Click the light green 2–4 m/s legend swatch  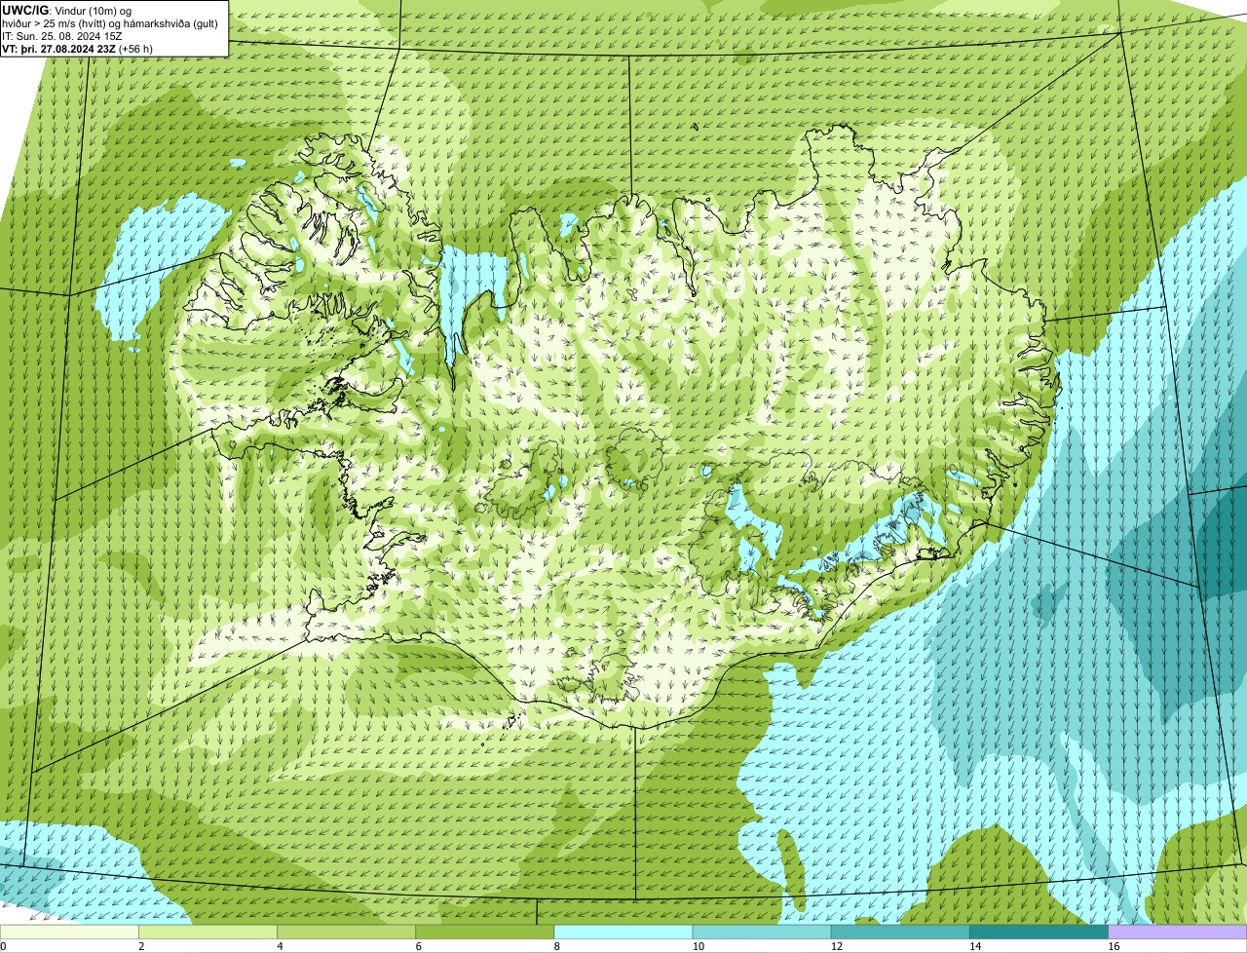[x=208, y=932]
